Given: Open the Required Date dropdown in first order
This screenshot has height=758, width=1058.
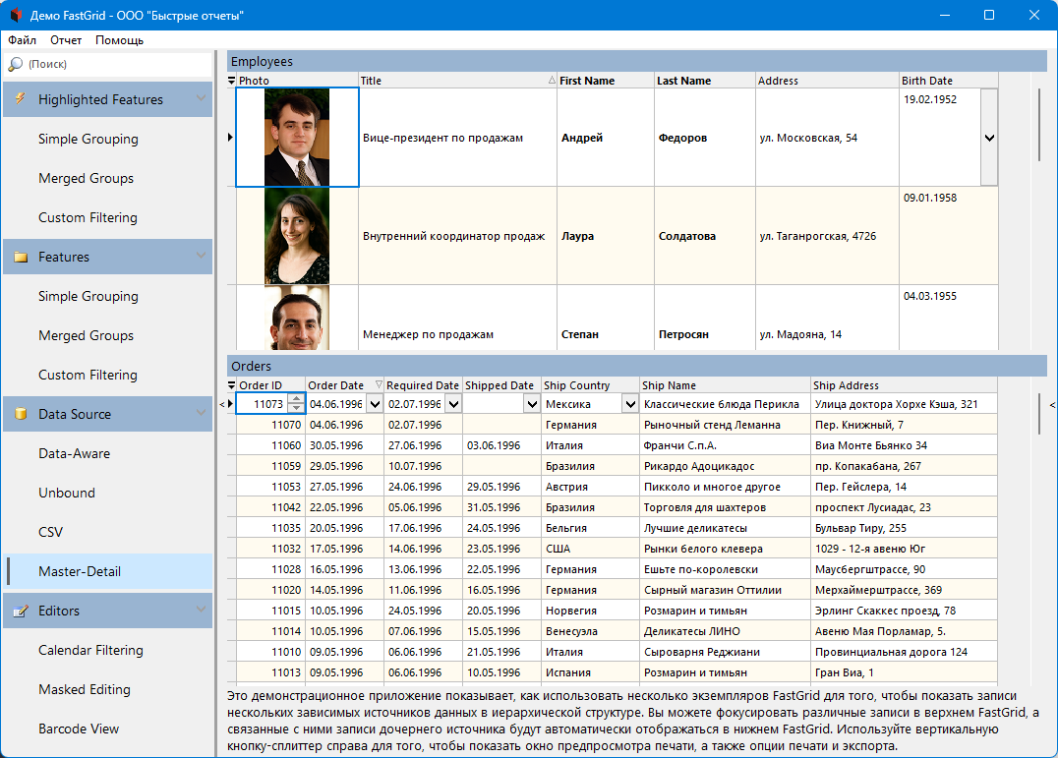Looking at the screenshot, I should click(452, 404).
